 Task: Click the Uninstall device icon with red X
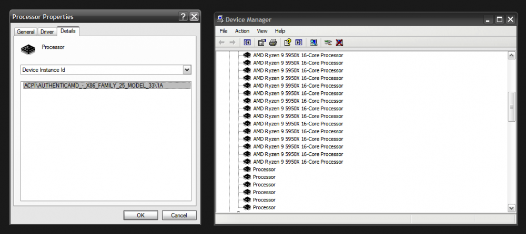[x=340, y=42]
